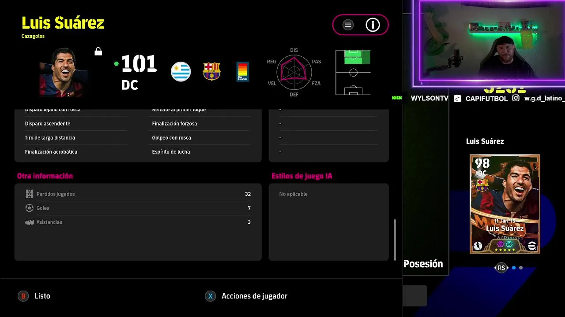The image size is (565, 317).
Task: Click the Partidos jugados icon
Action: click(x=29, y=194)
